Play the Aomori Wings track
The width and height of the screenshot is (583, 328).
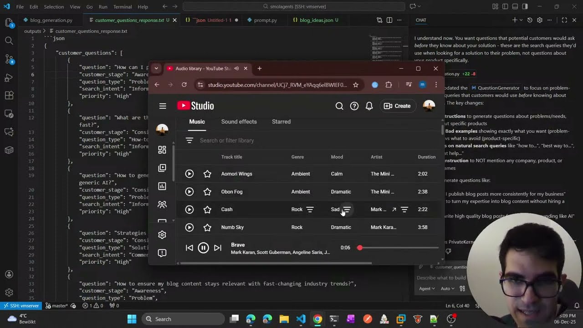point(189,174)
